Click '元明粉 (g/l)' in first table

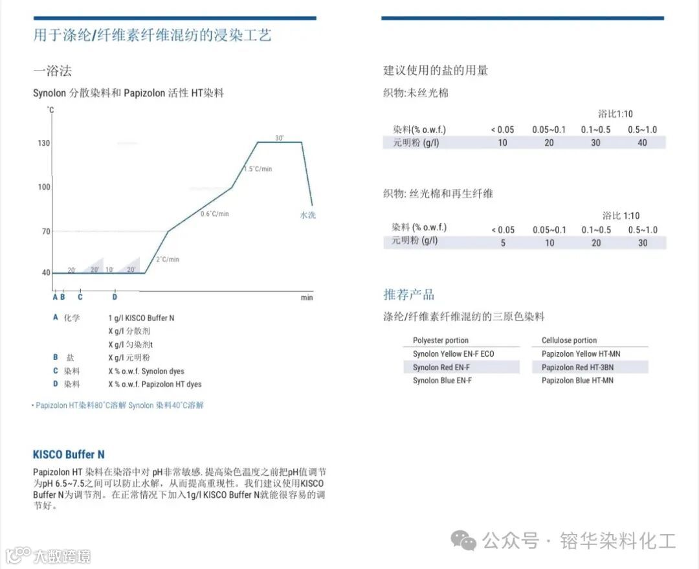point(416,142)
